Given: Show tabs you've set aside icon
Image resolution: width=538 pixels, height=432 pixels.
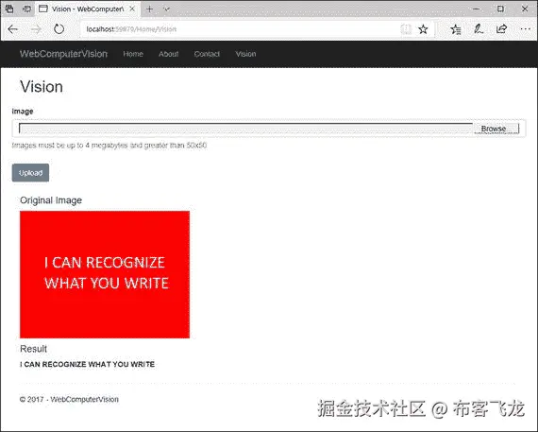Looking at the screenshot, I should (x=9, y=9).
